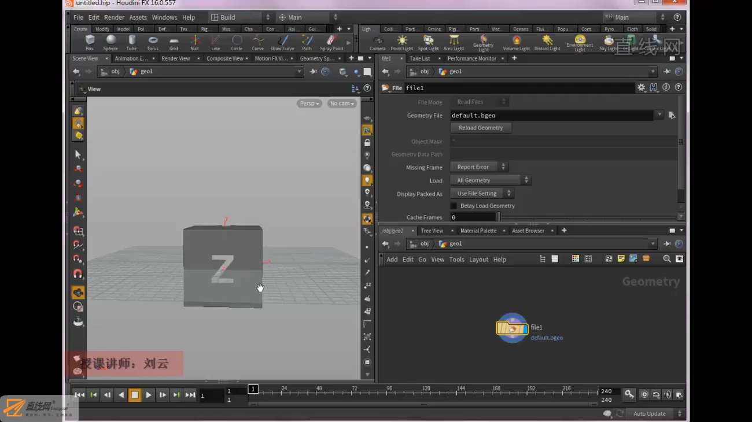
Task: Click the Reload Geometry button
Action: [481, 128]
